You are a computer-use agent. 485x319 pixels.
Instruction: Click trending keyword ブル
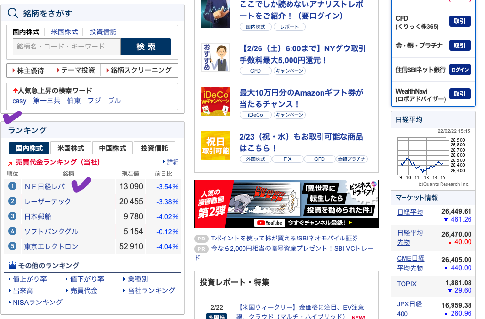[114, 101]
